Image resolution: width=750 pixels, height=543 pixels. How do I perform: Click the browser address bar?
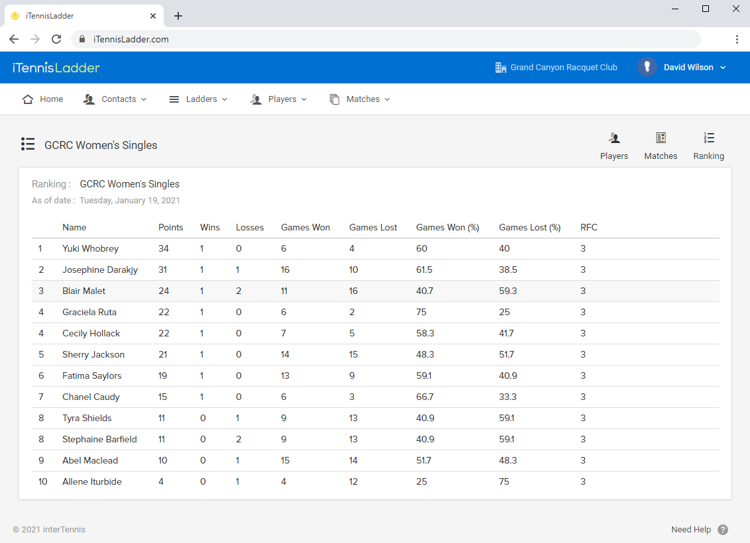[x=384, y=39]
